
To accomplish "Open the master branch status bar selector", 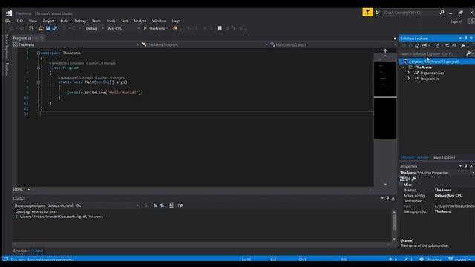I will 460,260.
